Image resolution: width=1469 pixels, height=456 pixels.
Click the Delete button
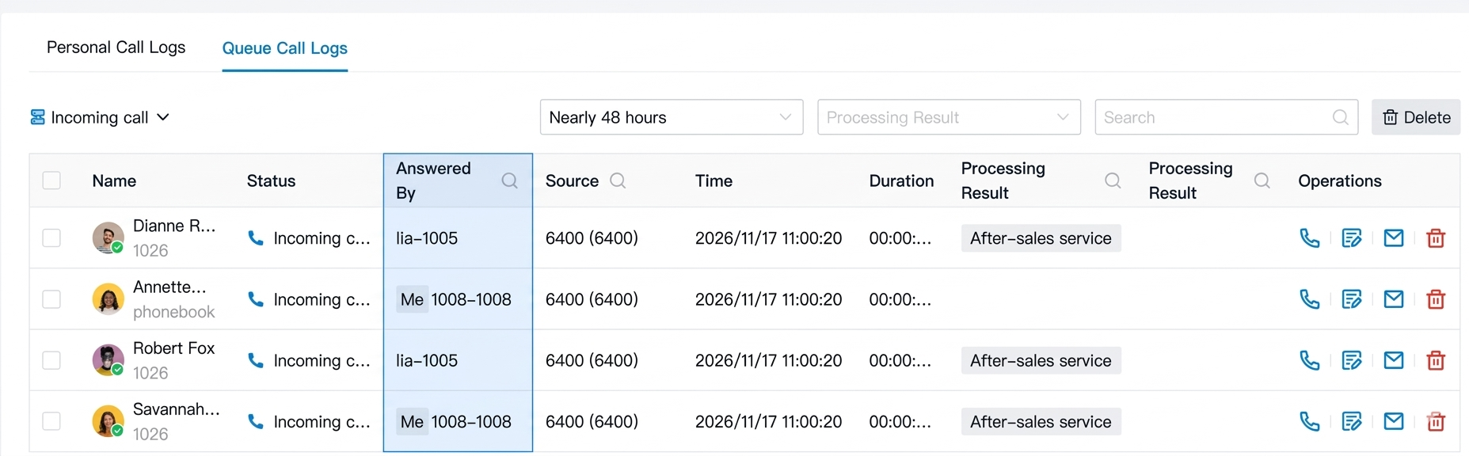tap(1416, 117)
